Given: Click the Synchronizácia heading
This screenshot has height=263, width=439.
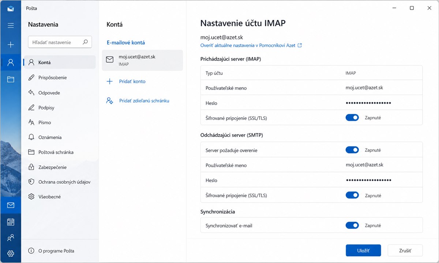Looking at the screenshot, I should click(x=218, y=211).
